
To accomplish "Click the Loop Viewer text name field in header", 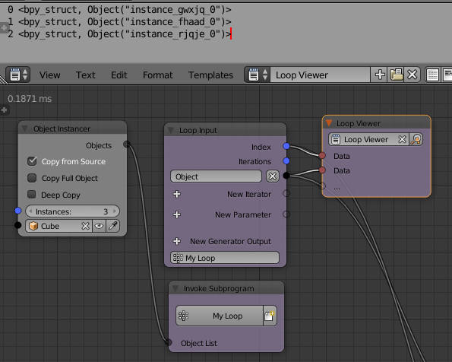I will (320, 75).
